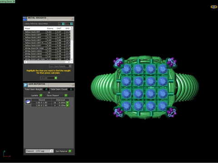Click the slider handle below gem totals
This screenshot has width=218, height=163.
[49, 92]
